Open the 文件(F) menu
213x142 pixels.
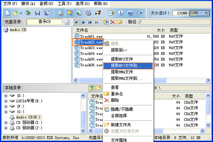click(x=10, y=4)
